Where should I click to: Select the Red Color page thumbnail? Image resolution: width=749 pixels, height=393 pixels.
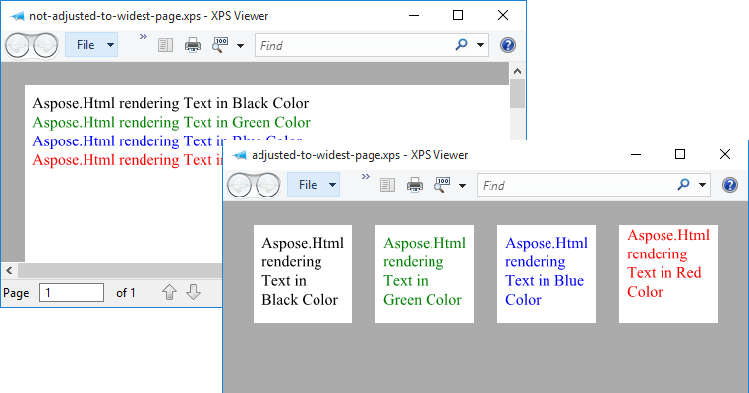click(x=668, y=274)
